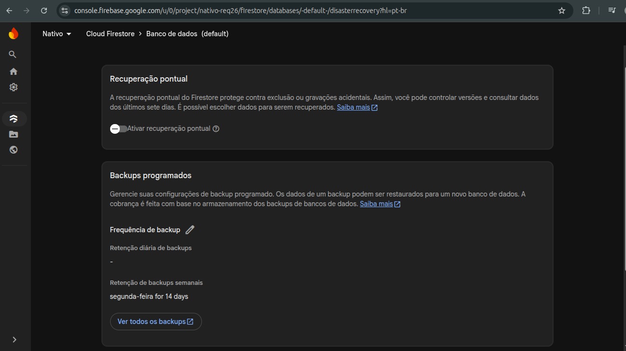Open the sidebar search icon

(13, 55)
